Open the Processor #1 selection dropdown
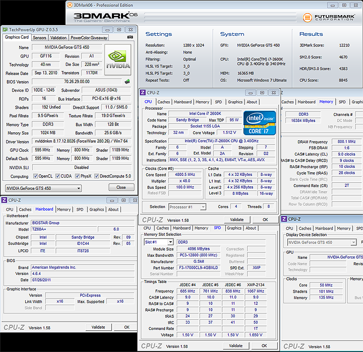This screenshot has height=352, width=363. (187, 207)
